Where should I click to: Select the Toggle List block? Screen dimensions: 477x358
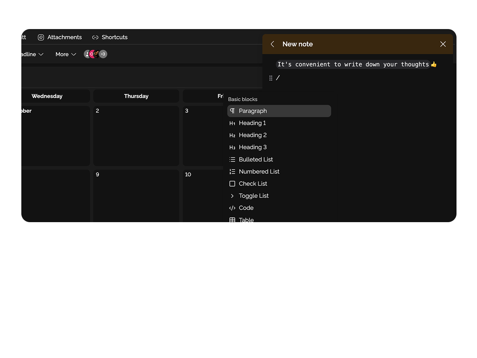254,196
